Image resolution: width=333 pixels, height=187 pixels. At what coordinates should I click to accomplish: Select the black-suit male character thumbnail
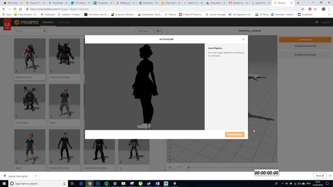[65, 147]
